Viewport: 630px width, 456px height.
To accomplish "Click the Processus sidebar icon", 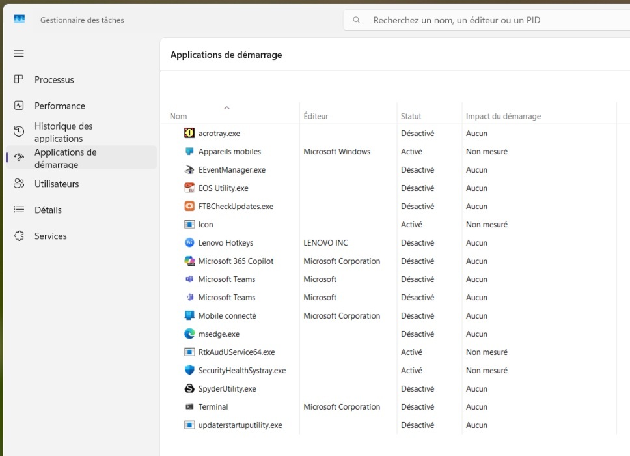I will pos(19,79).
